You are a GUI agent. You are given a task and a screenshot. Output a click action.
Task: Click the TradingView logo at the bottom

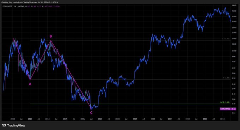pyautogui.click(x=13, y=125)
